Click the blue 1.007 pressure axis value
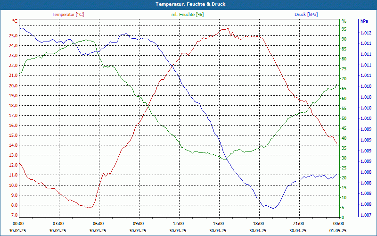This screenshot has height=236, width=377. coord(366,215)
